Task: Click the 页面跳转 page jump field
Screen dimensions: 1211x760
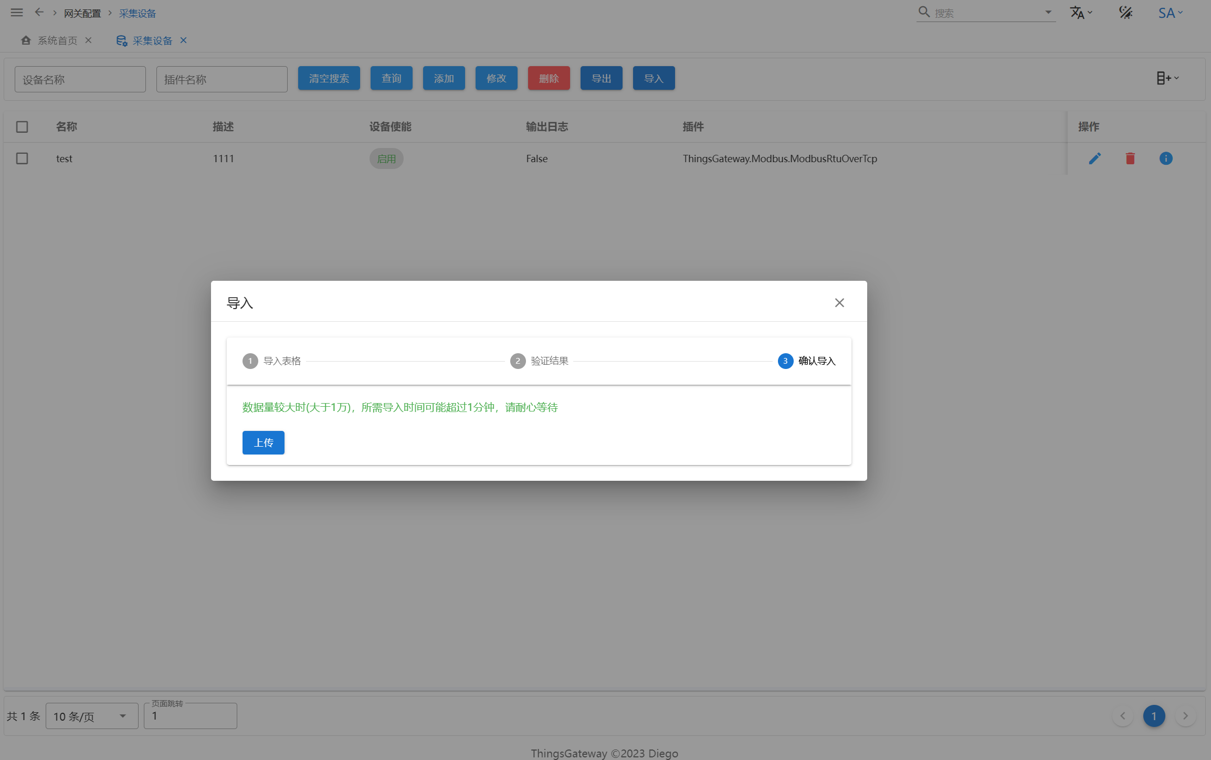Action: [x=190, y=716]
